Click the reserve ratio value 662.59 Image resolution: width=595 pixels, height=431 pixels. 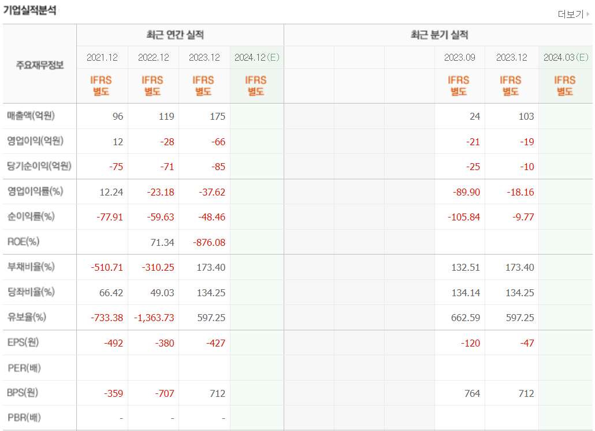(x=466, y=318)
